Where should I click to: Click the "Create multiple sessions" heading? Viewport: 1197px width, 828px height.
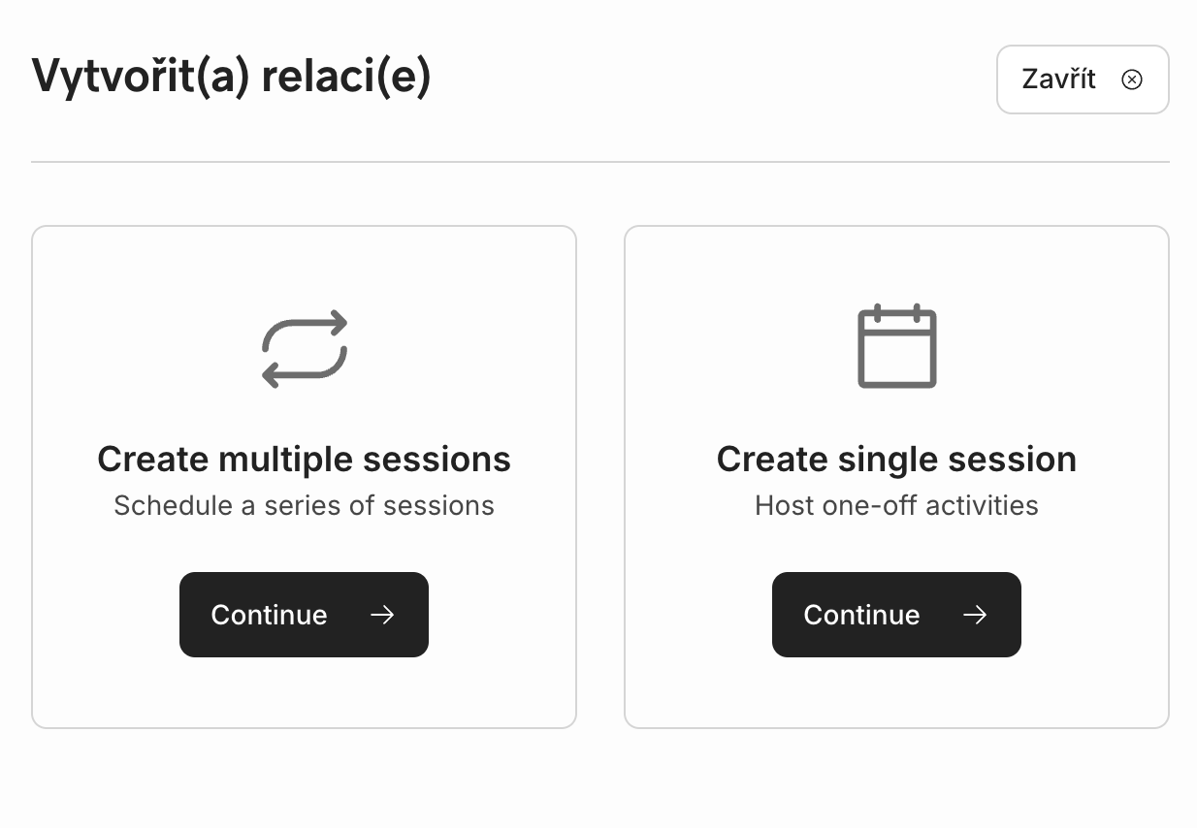pyautogui.click(x=304, y=459)
